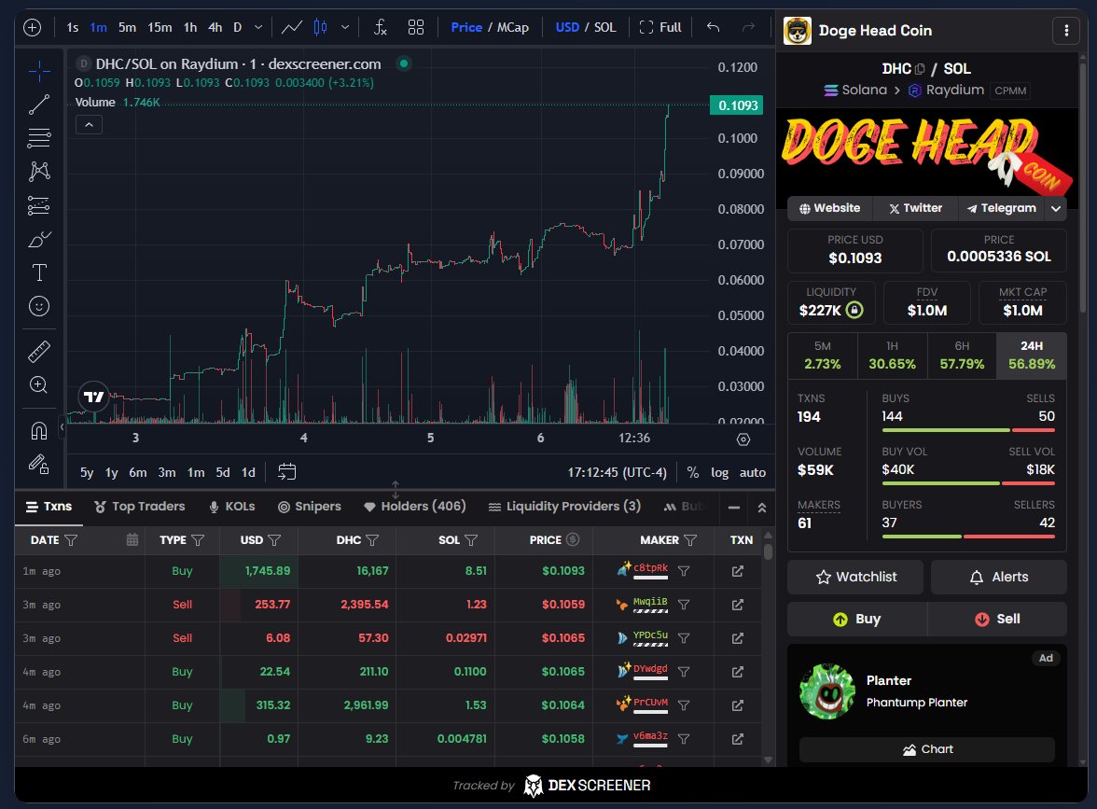Open the DHC column filter

pos(372,540)
